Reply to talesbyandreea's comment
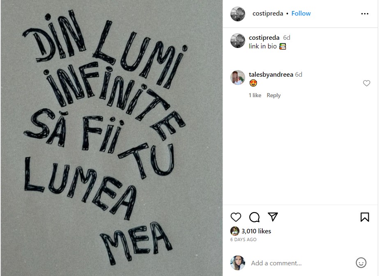 click(273, 96)
